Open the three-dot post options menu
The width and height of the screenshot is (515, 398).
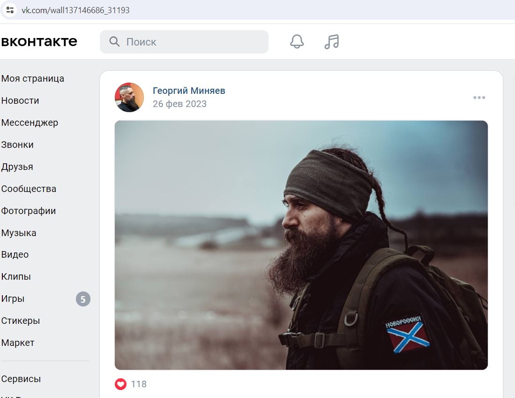479,97
